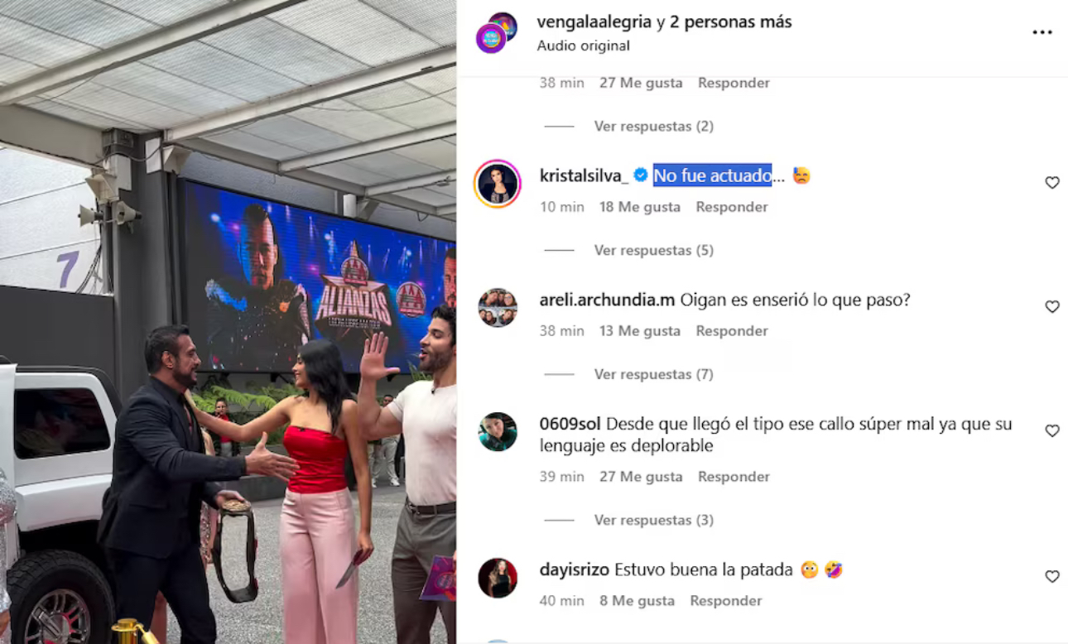This screenshot has width=1068, height=644.
Task: Reply to dayisrizo's comment
Action: pos(725,601)
